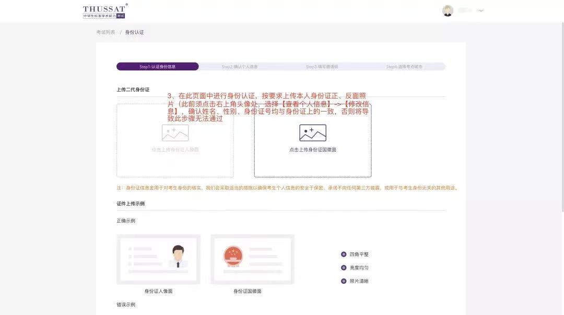Click the bullet icon beside 亮度均匀
The width and height of the screenshot is (564, 315).
pyautogui.click(x=344, y=268)
